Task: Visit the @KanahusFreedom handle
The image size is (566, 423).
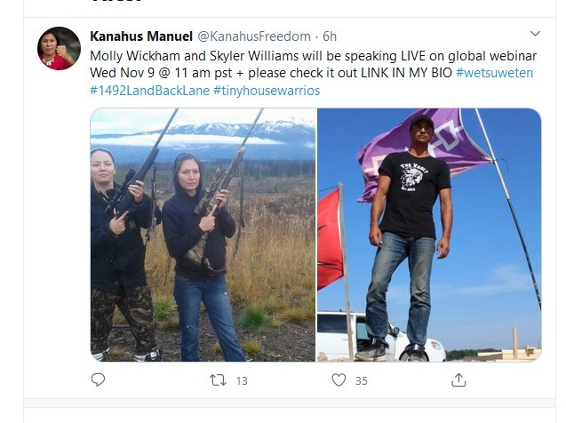Action: point(254,36)
